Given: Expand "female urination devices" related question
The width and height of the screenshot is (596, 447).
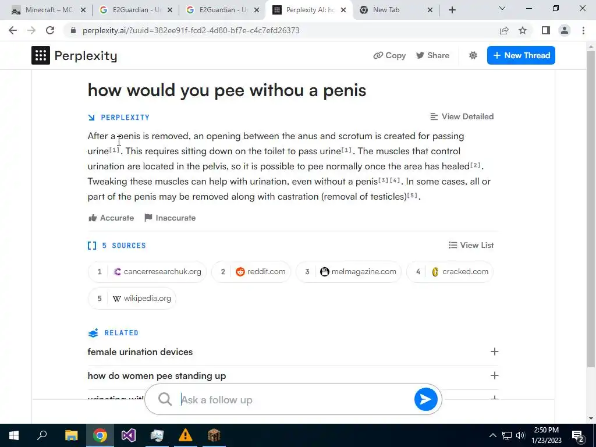Looking at the screenshot, I should pyautogui.click(x=293, y=352).
